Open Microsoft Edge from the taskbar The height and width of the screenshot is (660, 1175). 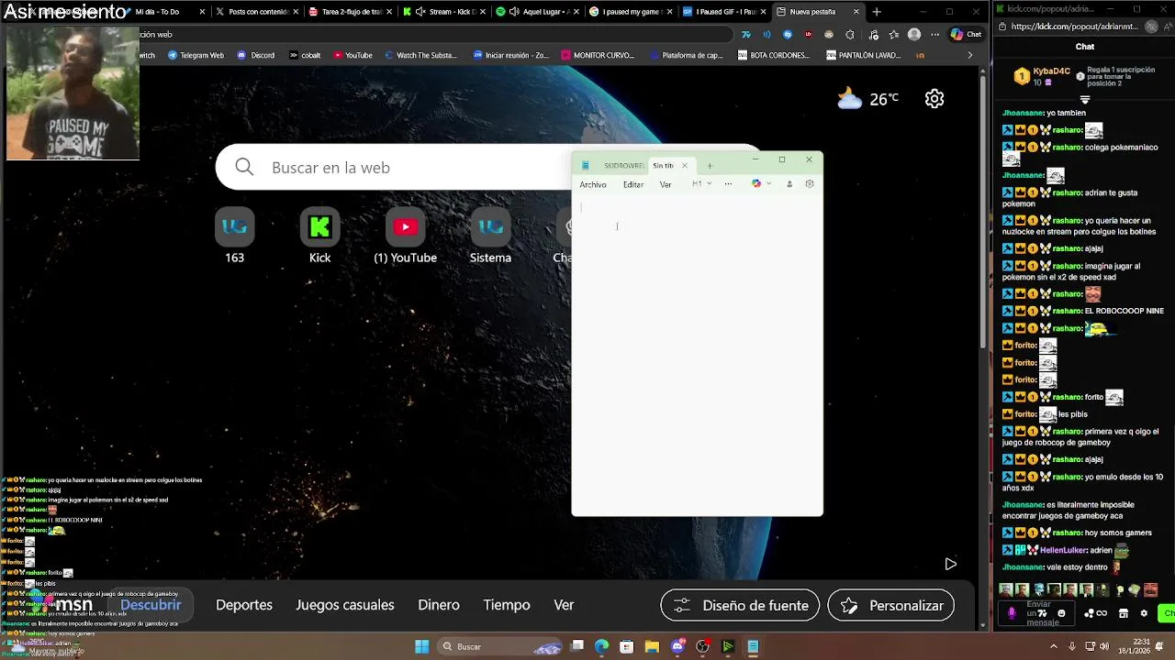click(x=601, y=646)
